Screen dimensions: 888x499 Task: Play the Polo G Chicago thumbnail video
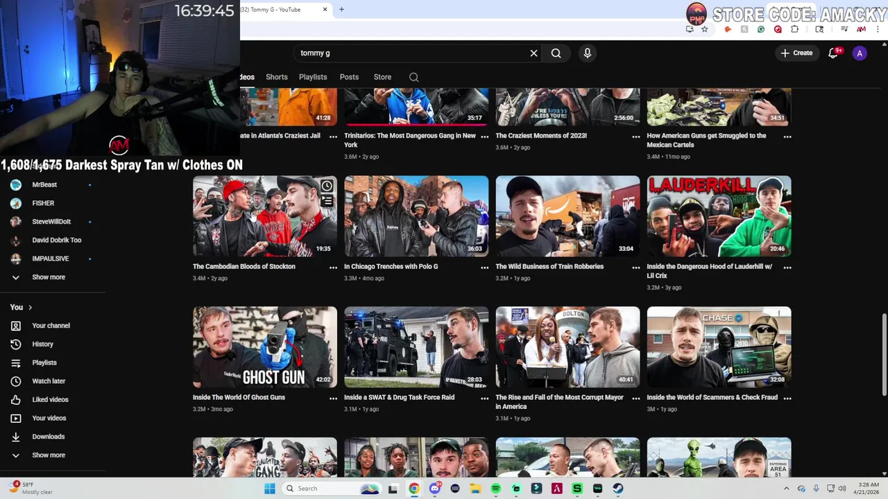(416, 216)
